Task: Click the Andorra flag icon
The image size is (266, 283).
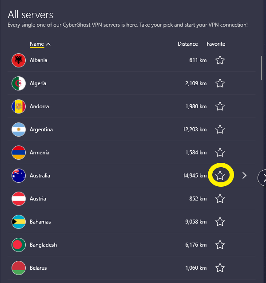Action: (x=19, y=106)
